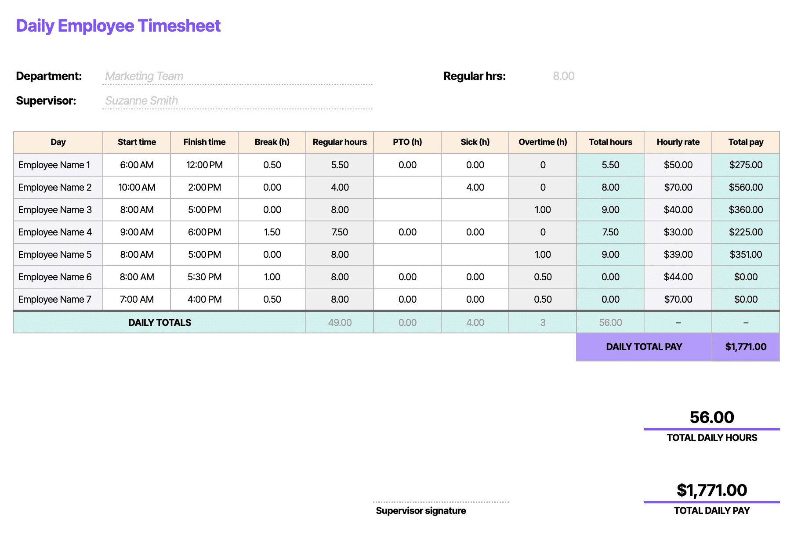The height and width of the screenshot is (535, 805).
Task: Select the Daily Employee Timesheet title
Action: 118,26
